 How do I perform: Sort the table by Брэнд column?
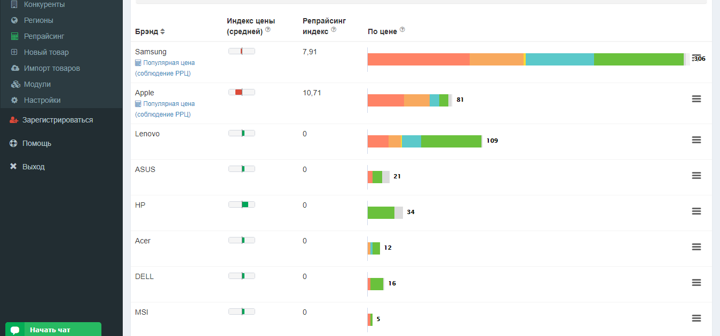coord(162,31)
